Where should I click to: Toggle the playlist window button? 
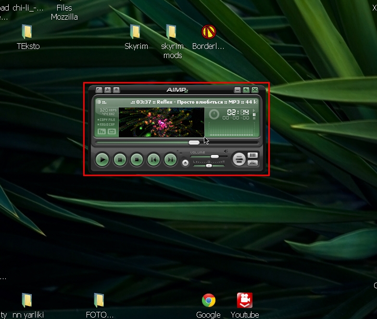[x=252, y=155]
